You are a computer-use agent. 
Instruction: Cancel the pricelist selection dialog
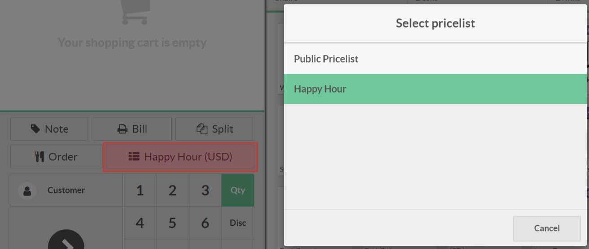[x=546, y=228]
